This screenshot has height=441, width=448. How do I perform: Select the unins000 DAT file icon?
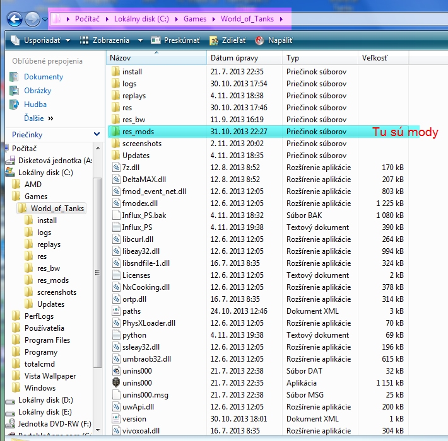[x=116, y=371]
